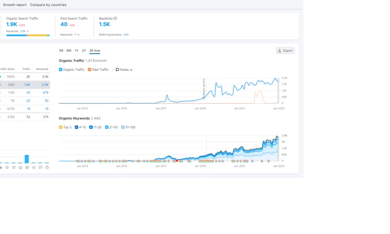
Task: Toggle the Organic Traffic checkbox
Action: 60,70
